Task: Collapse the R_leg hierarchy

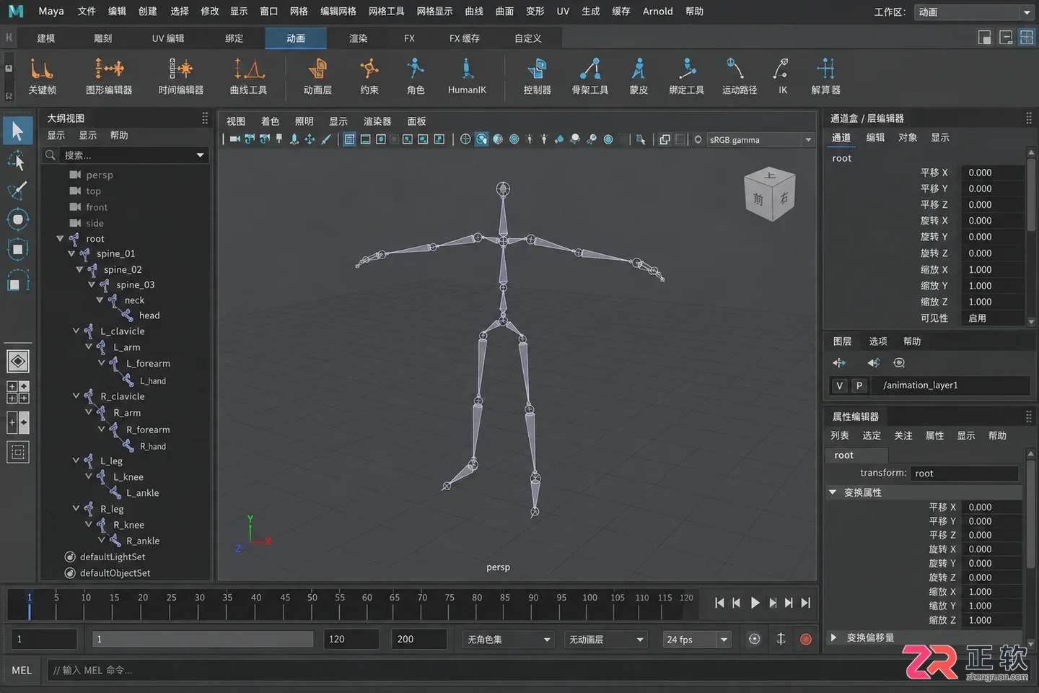Action: pos(76,508)
